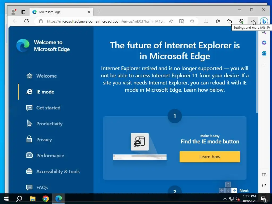272x204 pixels.
Task: Toggle sidebar hide button
Action: [x=264, y=175]
